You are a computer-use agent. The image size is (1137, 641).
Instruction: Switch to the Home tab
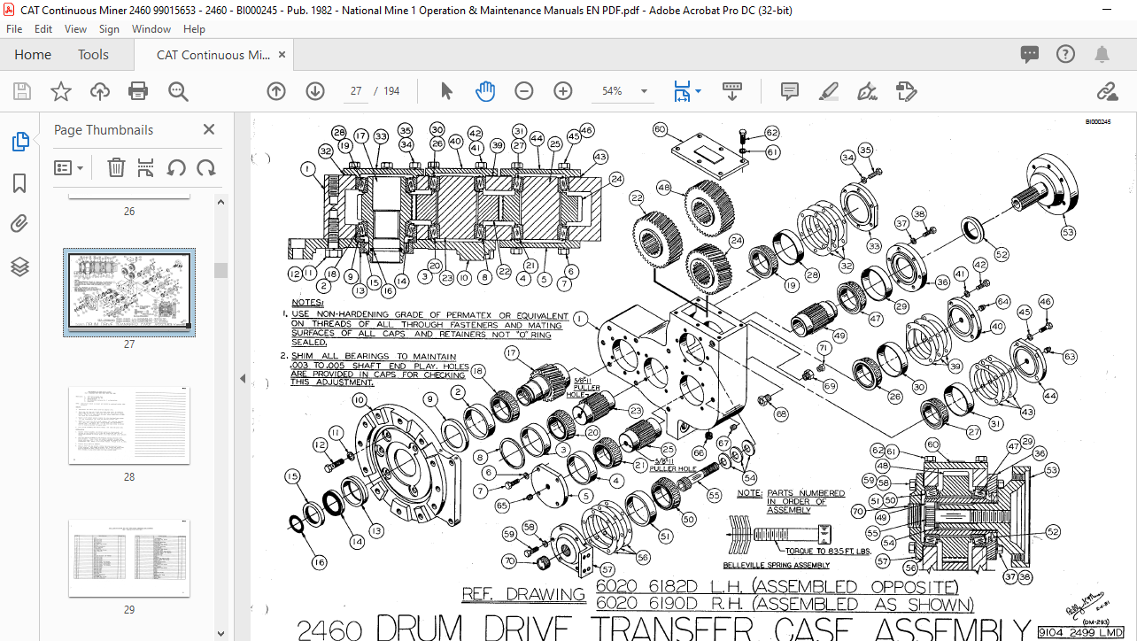point(33,54)
